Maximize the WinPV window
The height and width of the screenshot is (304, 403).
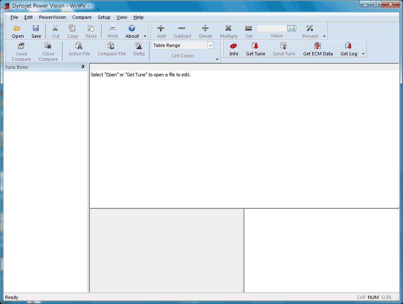[376, 4]
